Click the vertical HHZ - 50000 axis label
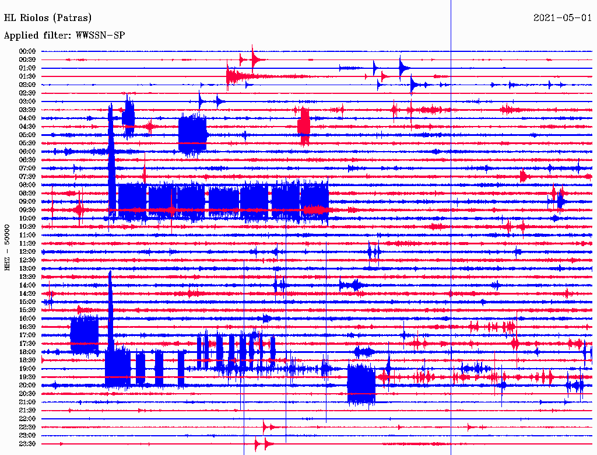This screenshot has height=455, width=597. point(8,247)
